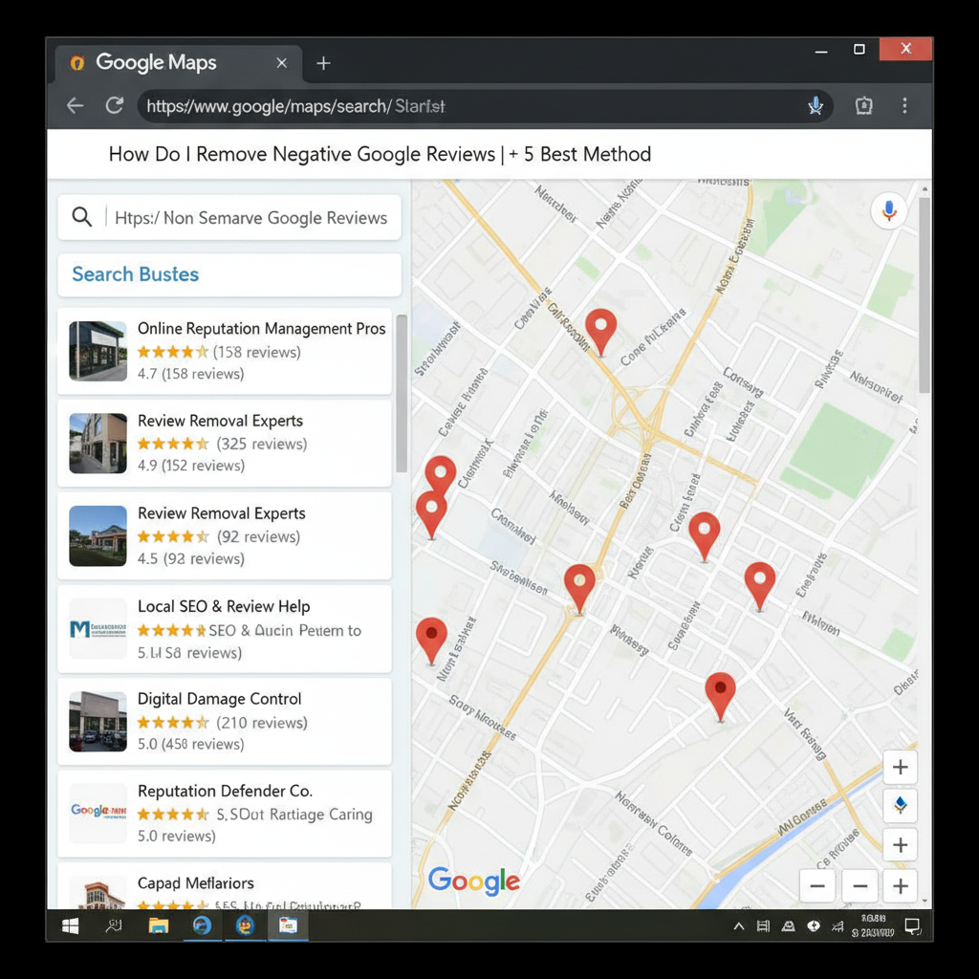979x979 pixels.
Task: Click the Online Reputation Management Pros thumbnail
Action: [x=98, y=351]
